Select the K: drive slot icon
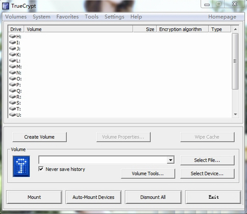Viewport: 247px width, 214px height. pos(12,55)
